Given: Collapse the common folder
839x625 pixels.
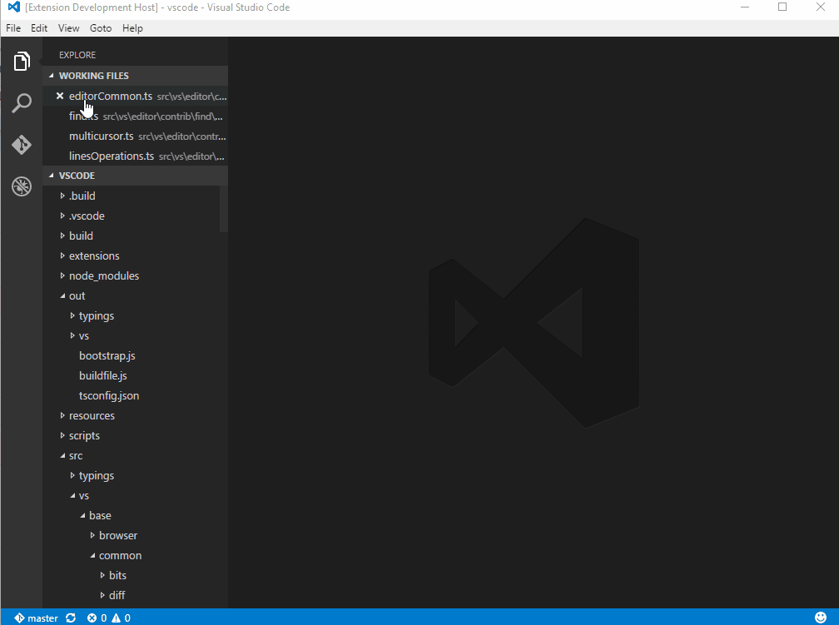Looking at the screenshot, I should pyautogui.click(x=92, y=555).
